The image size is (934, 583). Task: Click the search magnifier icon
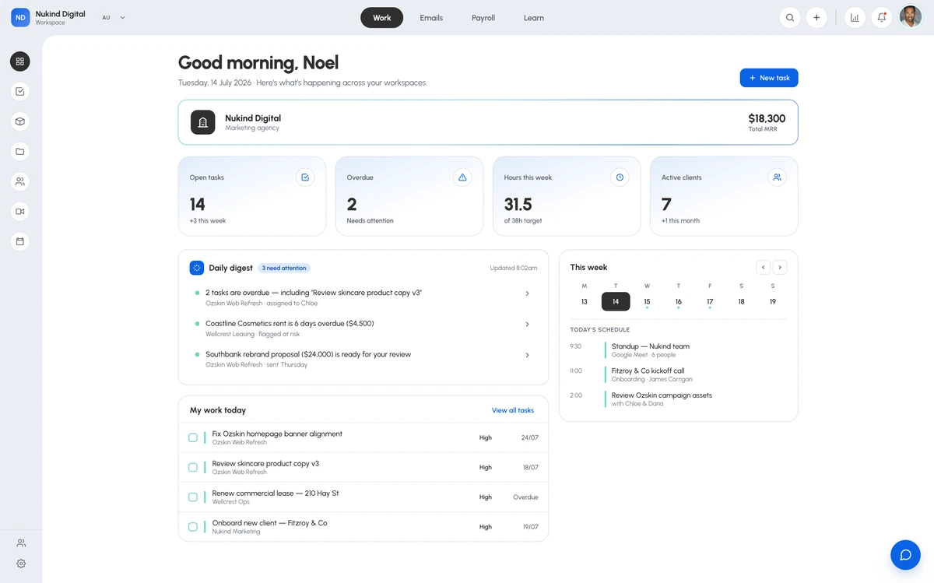[x=790, y=17]
